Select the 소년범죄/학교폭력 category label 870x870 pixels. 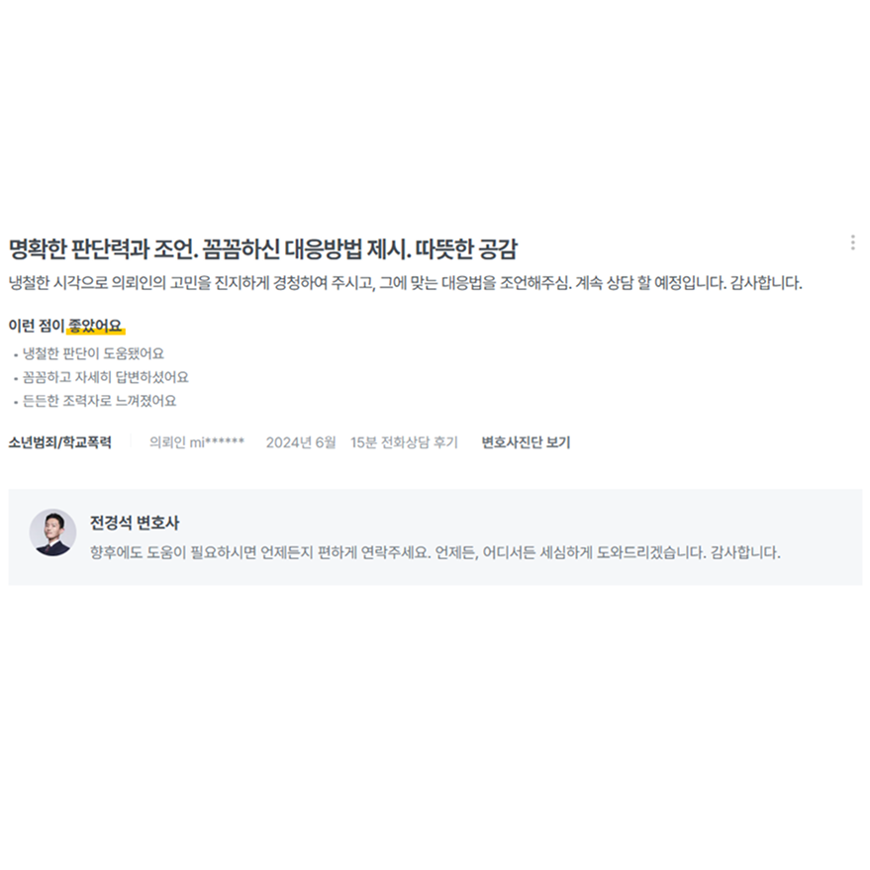(x=60, y=442)
